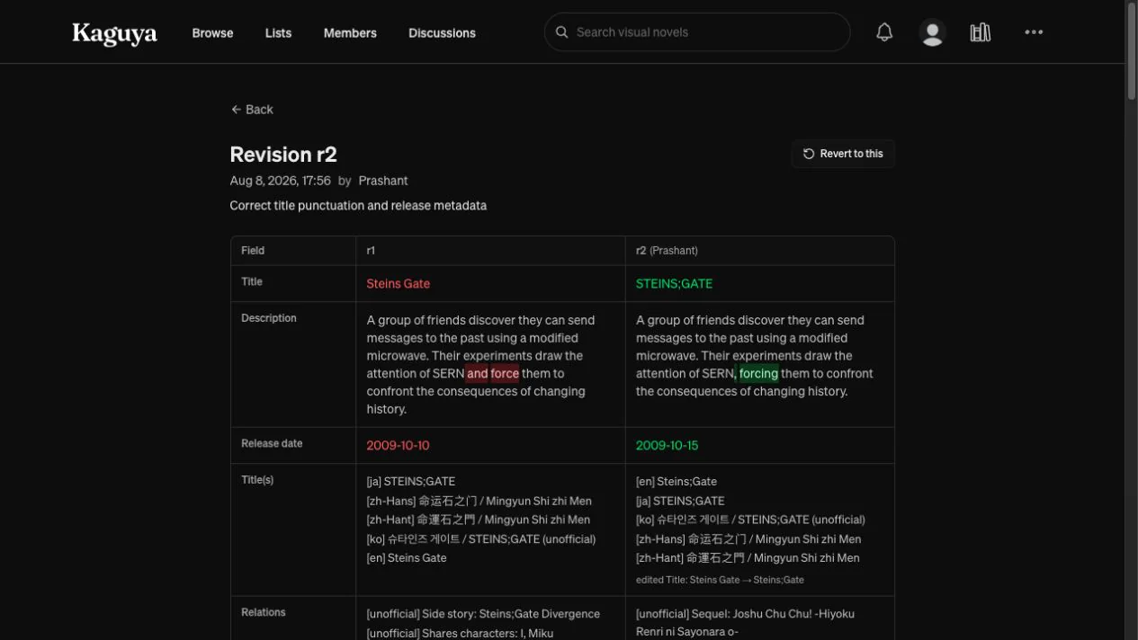
Task: Click the r2 entry [en] Steins;Gate
Action: [677, 482]
